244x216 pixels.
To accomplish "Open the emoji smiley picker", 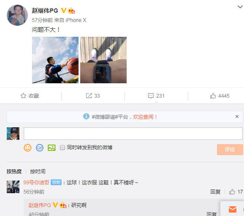I will click(x=27, y=148).
